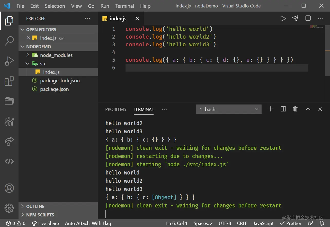Change indentation via Spaces: 2
This screenshot has width=330, height=227.
coord(203,223)
